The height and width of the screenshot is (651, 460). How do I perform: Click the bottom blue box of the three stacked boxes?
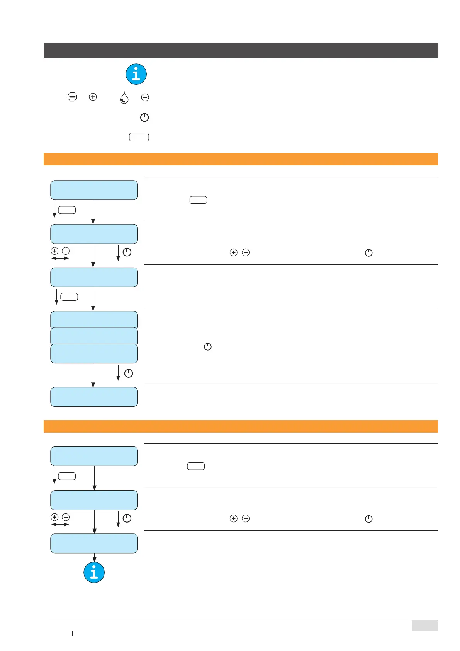94,354
